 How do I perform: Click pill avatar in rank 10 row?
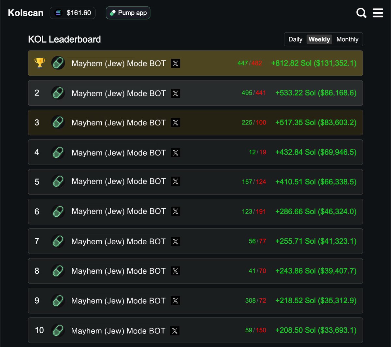(58, 330)
